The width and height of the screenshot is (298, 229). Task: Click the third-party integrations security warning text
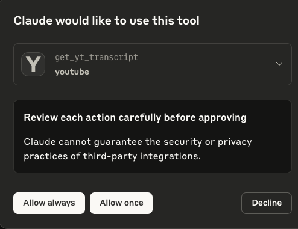pos(138,149)
